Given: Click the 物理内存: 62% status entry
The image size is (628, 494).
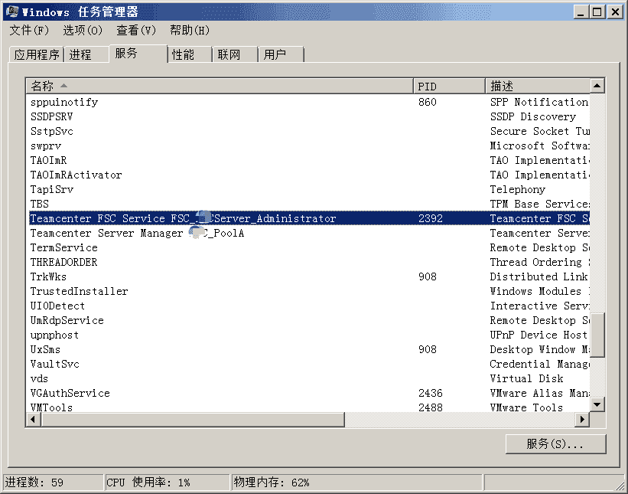Looking at the screenshot, I should (356, 482).
